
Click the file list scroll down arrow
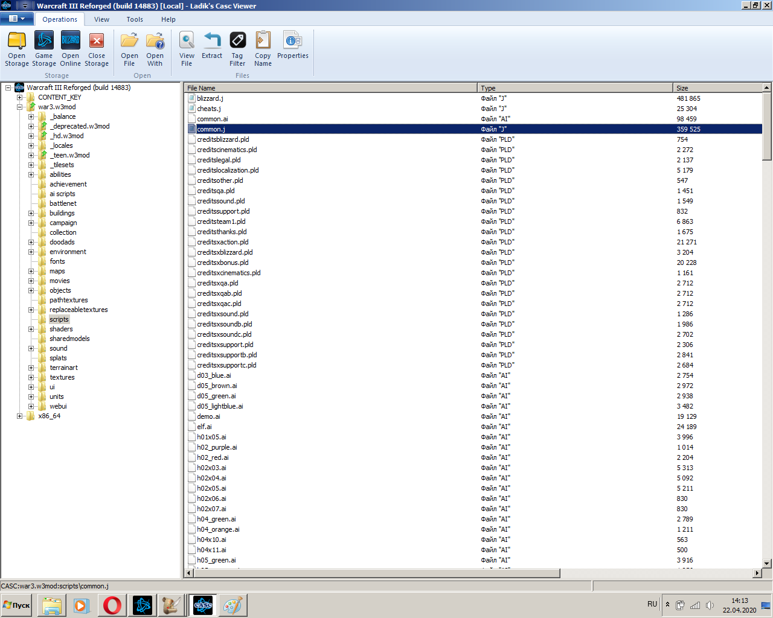[x=767, y=564]
